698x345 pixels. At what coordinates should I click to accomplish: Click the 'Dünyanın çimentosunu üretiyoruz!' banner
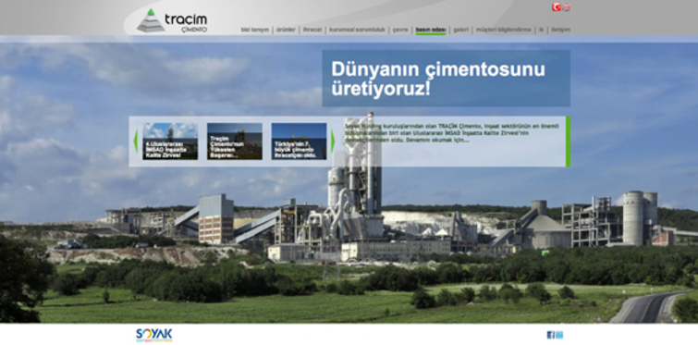pos(446,79)
